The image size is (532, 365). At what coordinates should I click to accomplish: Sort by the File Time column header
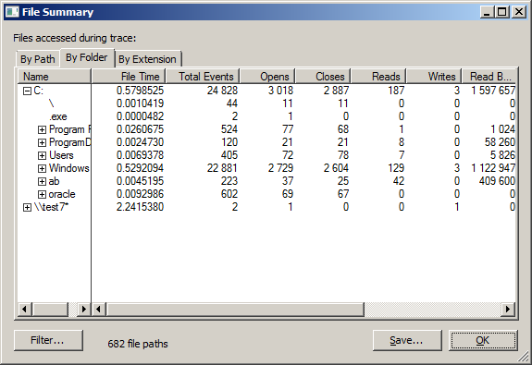pos(129,77)
